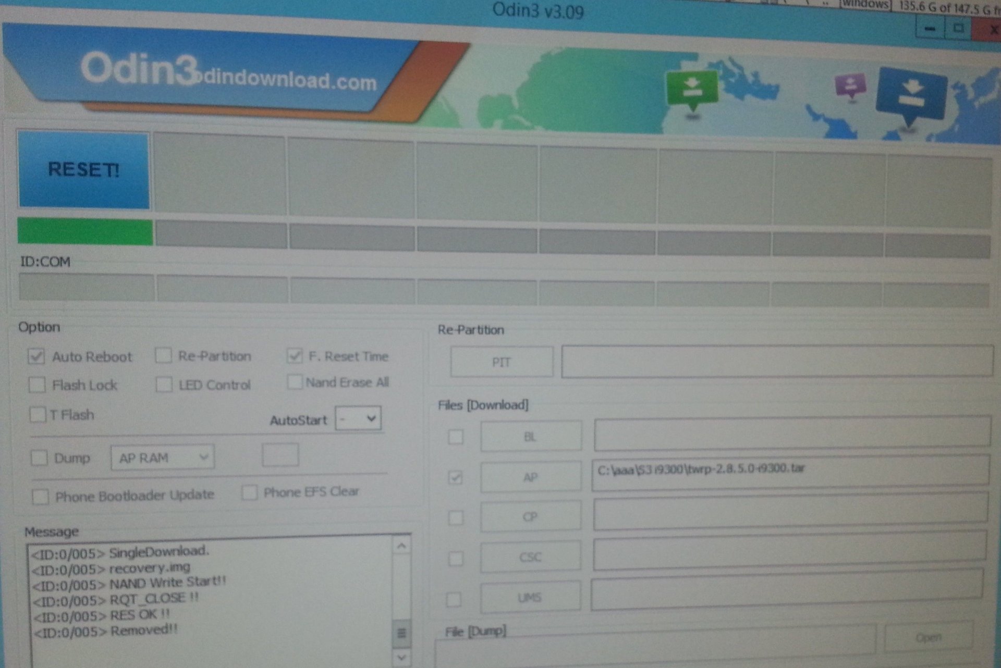Maximize the Odin3 window
The image size is (1001, 668).
pyautogui.click(x=958, y=29)
